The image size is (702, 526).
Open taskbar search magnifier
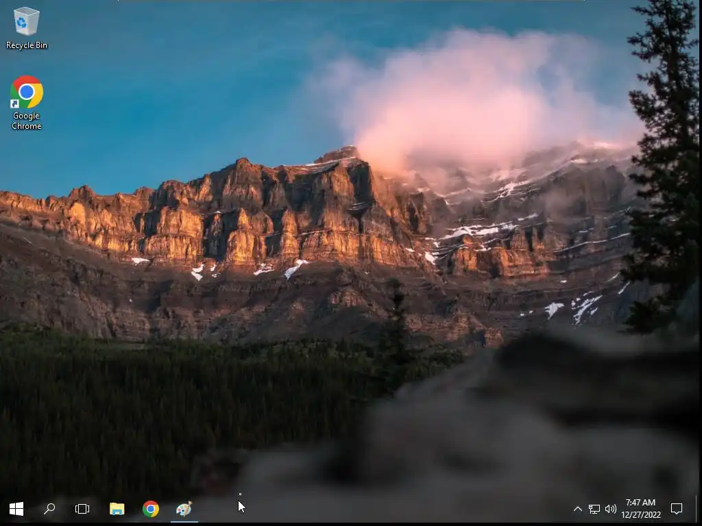(49, 509)
